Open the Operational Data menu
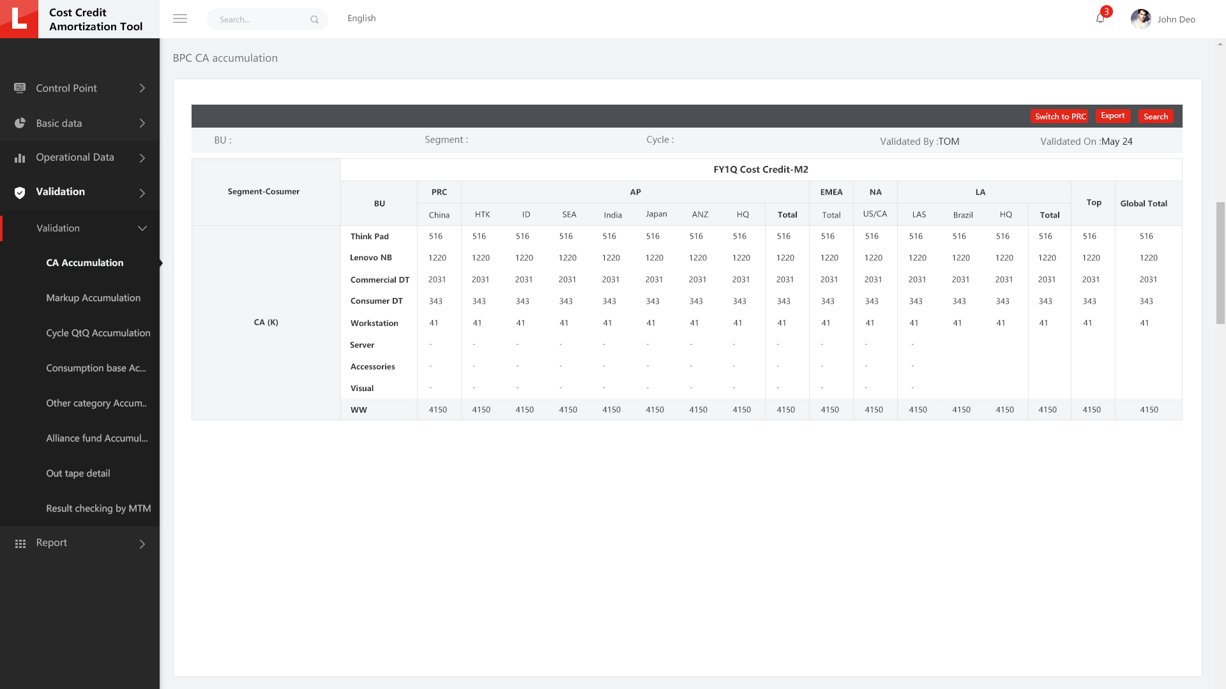This screenshot has height=689, width=1226. tap(80, 158)
